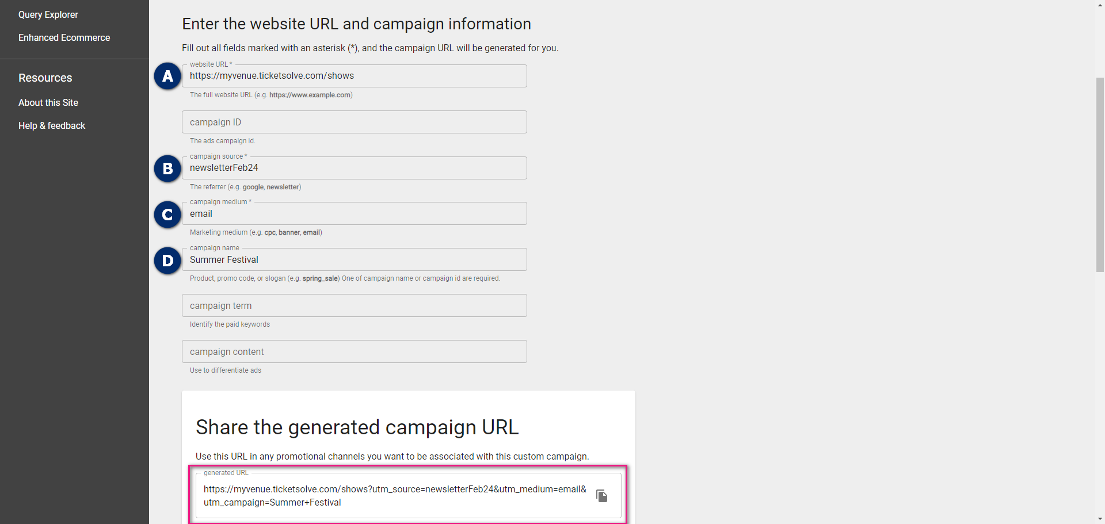Select the campaign source text field

354,167
